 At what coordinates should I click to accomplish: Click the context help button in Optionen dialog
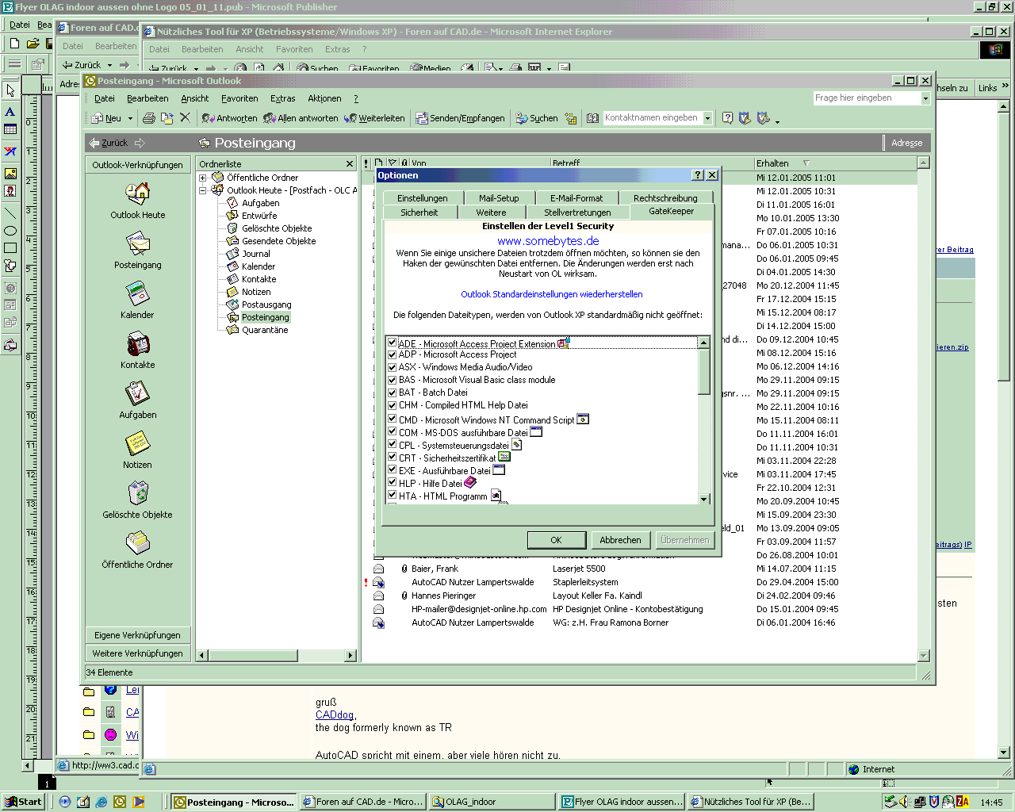point(698,175)
